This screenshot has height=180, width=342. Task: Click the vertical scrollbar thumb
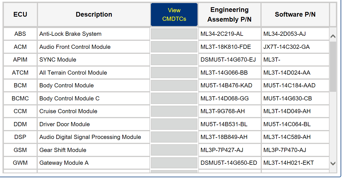click(x=333, y=67)
